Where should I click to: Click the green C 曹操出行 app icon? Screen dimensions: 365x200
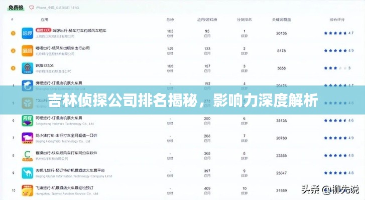pyautogui.click(x=27, y=155)
